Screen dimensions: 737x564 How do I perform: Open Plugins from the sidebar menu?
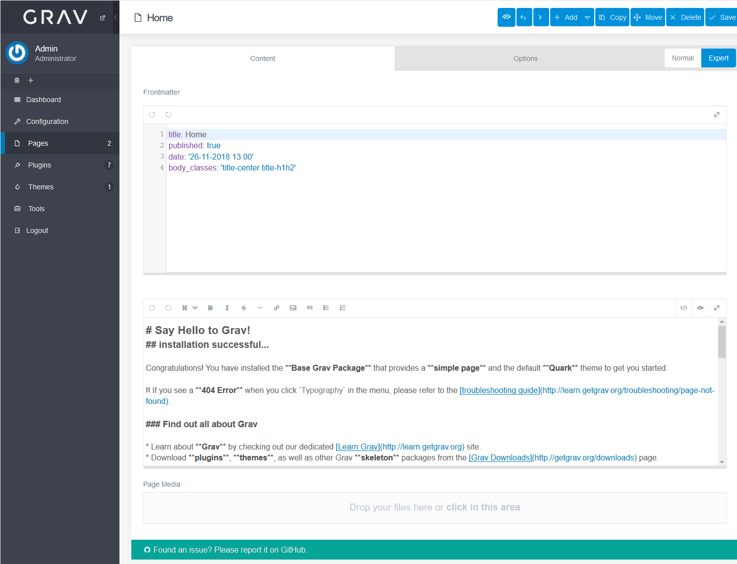click(x=40, y=165)
